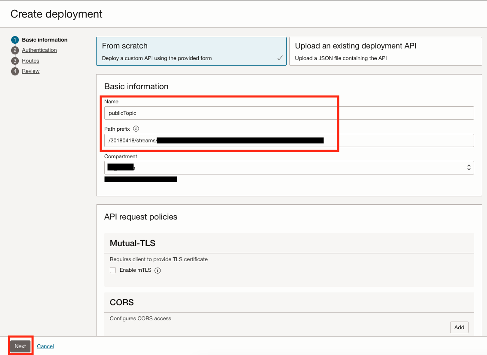Go to the Basic information step
Image resolution: width=487 pixels, height=355 pixels.
[x=45, y=40]
